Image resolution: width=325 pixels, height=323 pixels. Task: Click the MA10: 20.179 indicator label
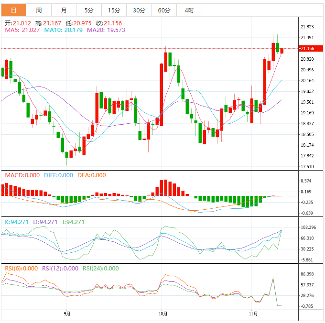pyautogui.click(x=63, y=30)
